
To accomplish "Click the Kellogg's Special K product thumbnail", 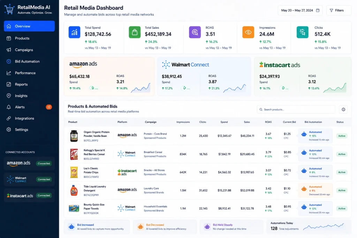I will [x=74, y=154].
